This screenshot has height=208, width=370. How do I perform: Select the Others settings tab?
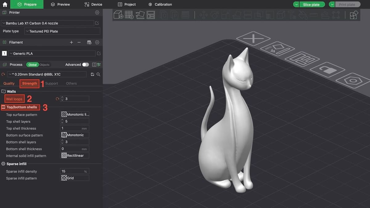click(71, 83)
